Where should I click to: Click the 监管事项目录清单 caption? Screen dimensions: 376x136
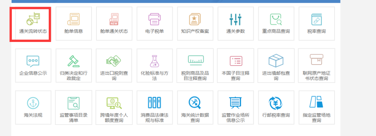tap(73, 118)
